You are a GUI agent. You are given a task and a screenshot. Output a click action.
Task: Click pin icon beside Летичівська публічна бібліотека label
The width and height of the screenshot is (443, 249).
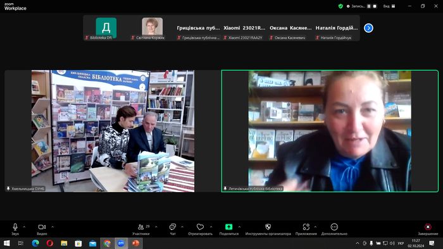pos(225,189)
